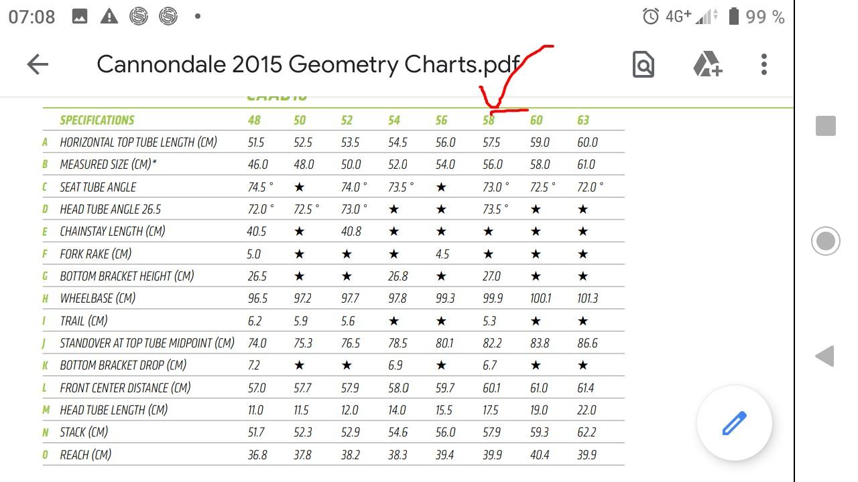The width and height of the screenshot is (858, 482).
Task: Tap the 60.1 front center distance value
Action: (x=492, y=388)
